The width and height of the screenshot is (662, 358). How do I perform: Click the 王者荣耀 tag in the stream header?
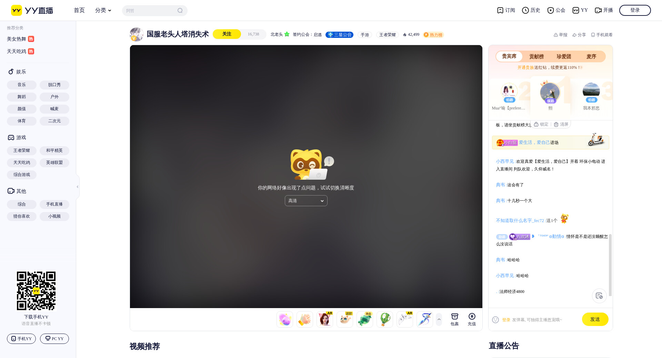[388, 35]
